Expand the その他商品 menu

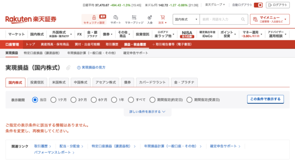click(124, 34)
